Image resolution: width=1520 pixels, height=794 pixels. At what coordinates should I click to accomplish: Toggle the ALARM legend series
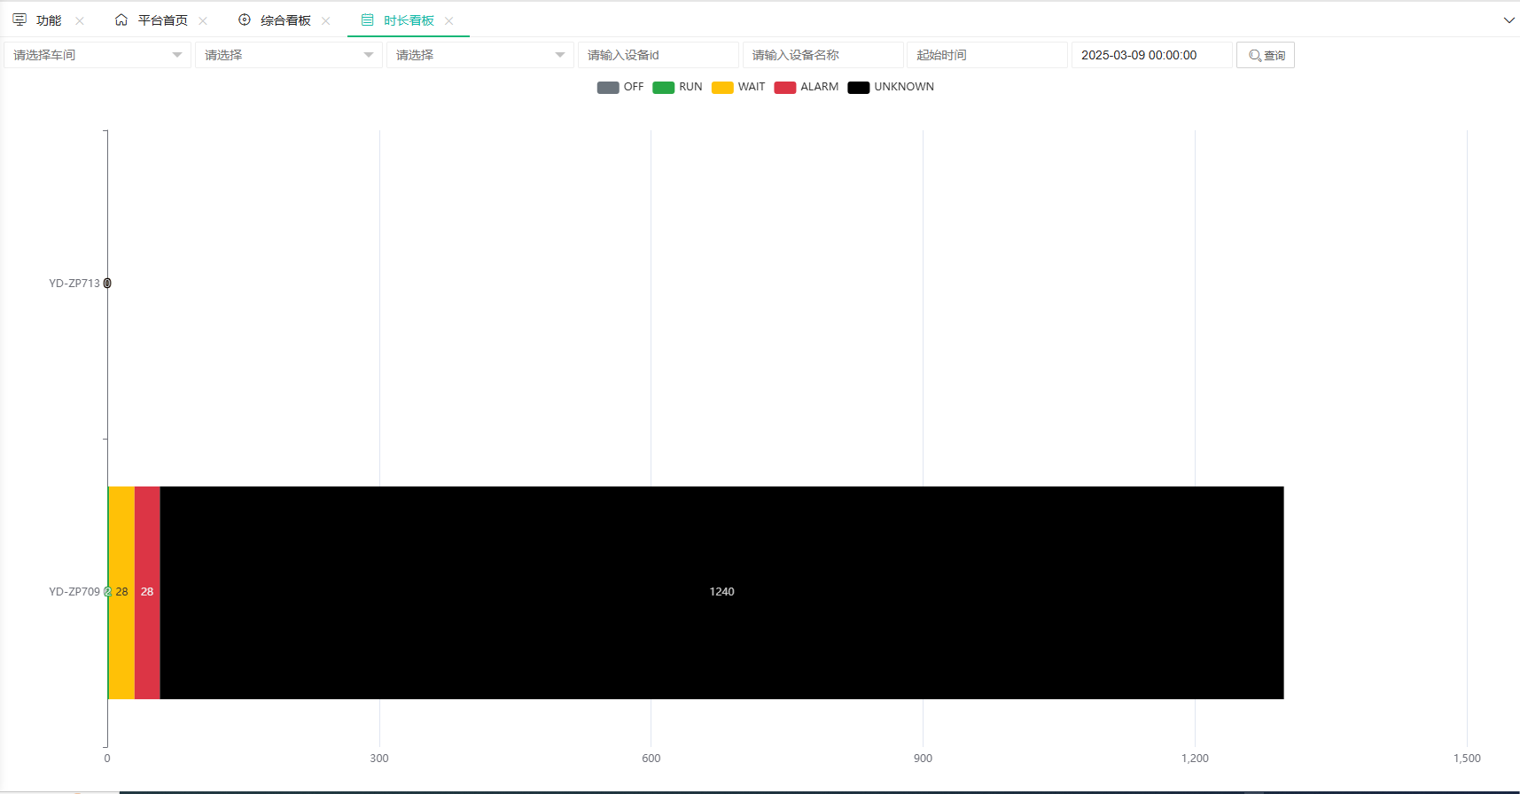point(807,87)
